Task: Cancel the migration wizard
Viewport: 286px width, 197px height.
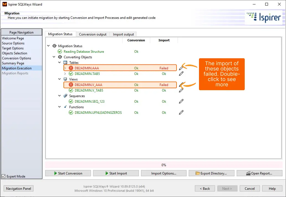Action: pos(249,188)
